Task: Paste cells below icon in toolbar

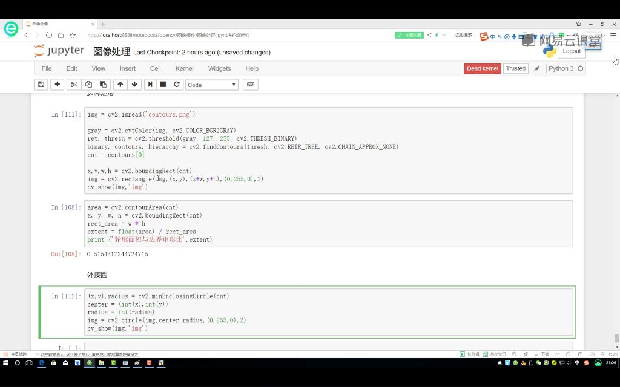Action: tap(103, 85)
